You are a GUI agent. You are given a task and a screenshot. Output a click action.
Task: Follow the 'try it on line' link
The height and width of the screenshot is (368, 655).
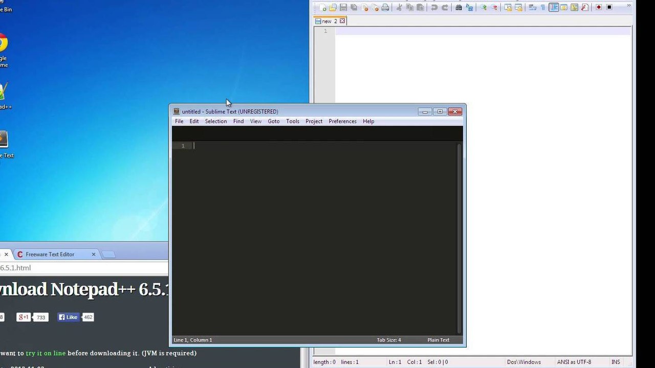46,353
